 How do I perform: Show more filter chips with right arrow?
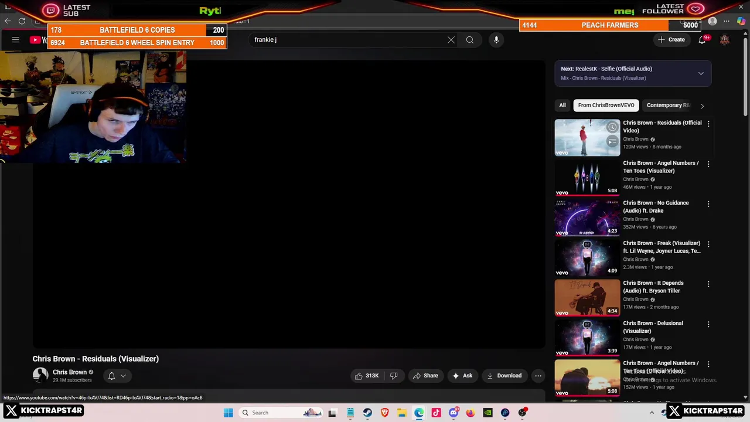(702, 105)
